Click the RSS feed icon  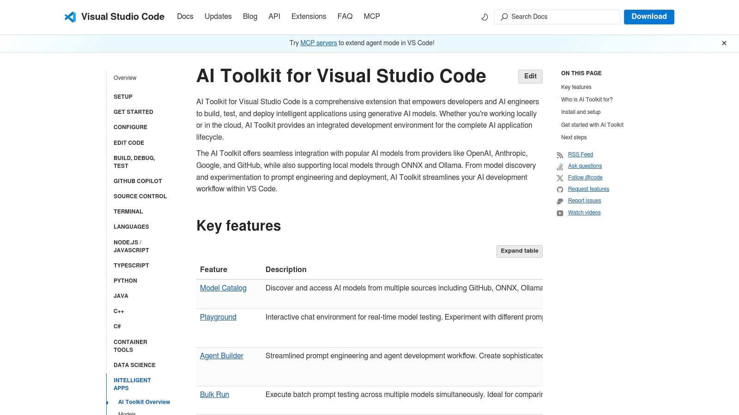(x=560, y=155)
